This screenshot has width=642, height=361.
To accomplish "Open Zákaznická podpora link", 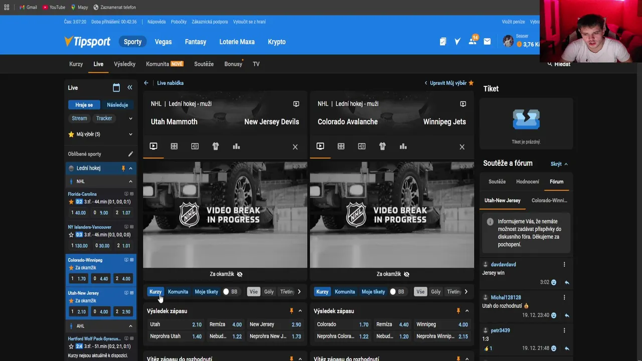I will pos(210,22).
